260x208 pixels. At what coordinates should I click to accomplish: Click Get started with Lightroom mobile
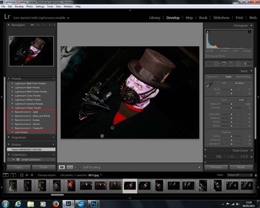point(40,18)
